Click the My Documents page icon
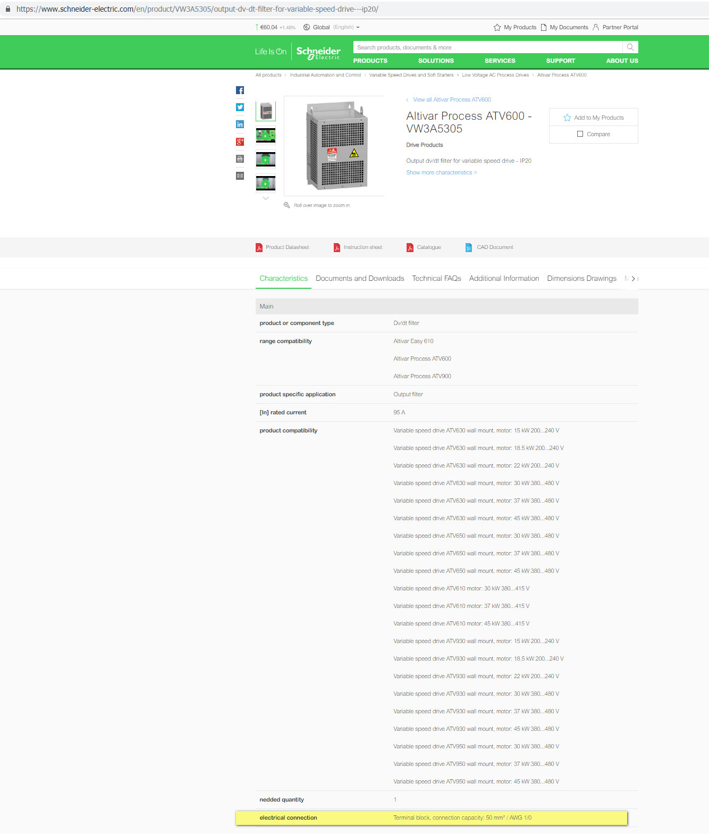This screenshot has height=834, width=709. click(544, 27)
